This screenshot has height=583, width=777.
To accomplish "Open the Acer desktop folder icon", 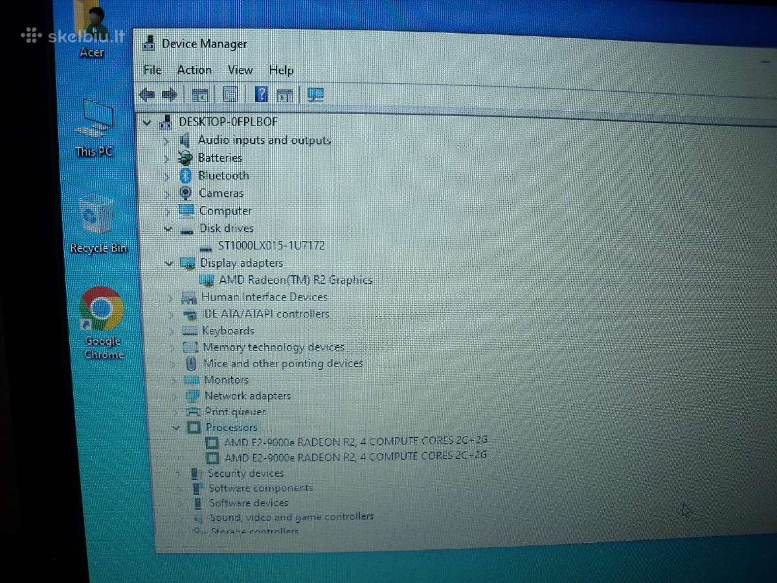I will [x=91, y=29].
